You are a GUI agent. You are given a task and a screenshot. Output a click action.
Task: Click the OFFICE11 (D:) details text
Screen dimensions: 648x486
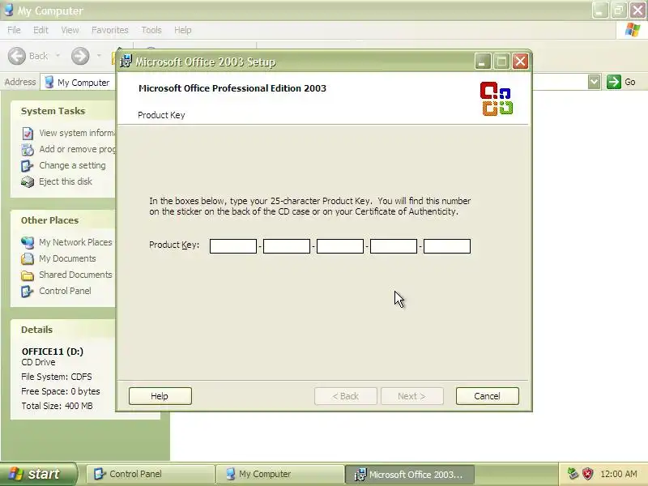pos(53,352)
